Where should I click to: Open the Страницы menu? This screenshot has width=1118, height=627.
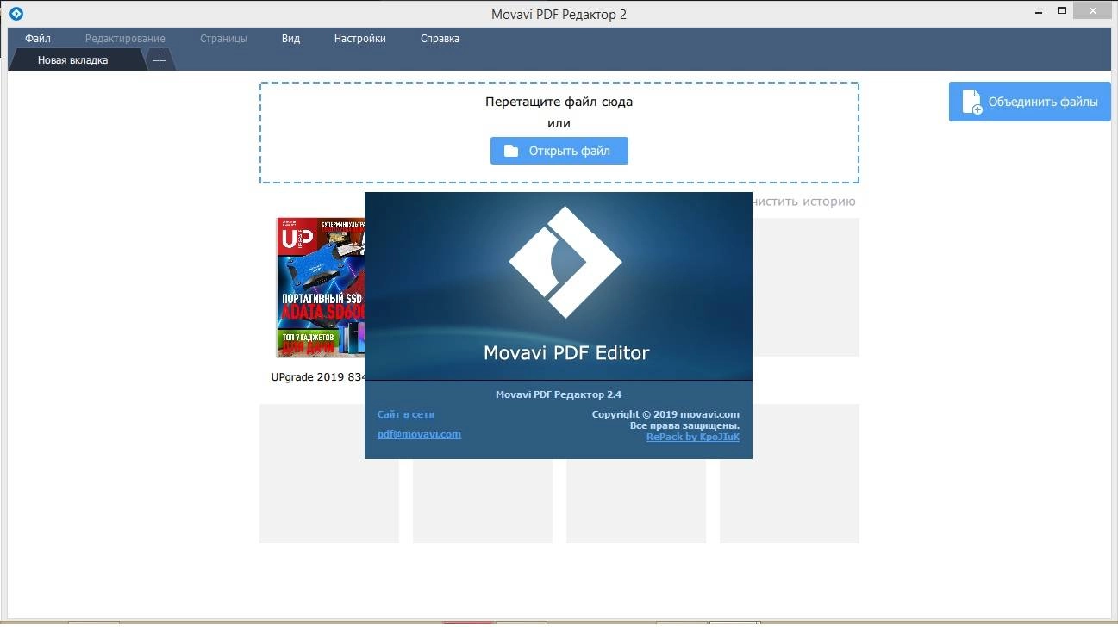[223, 39]
